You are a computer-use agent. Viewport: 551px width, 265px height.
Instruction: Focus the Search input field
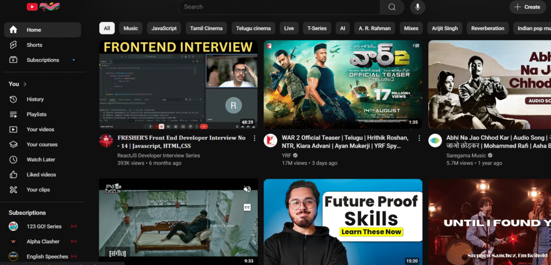(279, 7)
